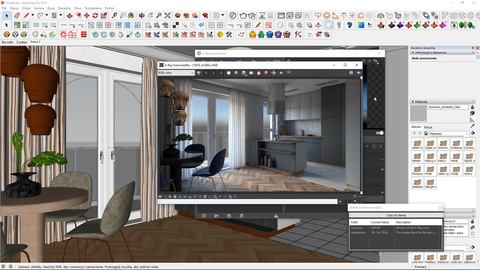
Task: Click the Kamera menu item
Action: [39, 8]
